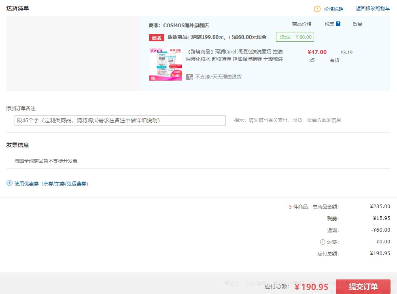Click the 海囤全球商品暂不支持开发票 notice
Viewport: 397px width, 294px height.
pyautogui.click(x=46, y=161)
